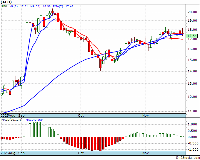Click the 19.00 price axis label

click(x=192, y=21)
